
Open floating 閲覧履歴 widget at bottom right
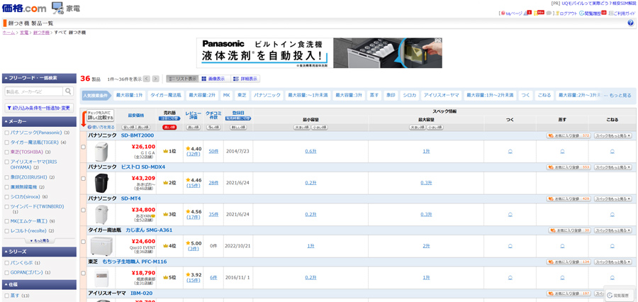tap(619, 296)
